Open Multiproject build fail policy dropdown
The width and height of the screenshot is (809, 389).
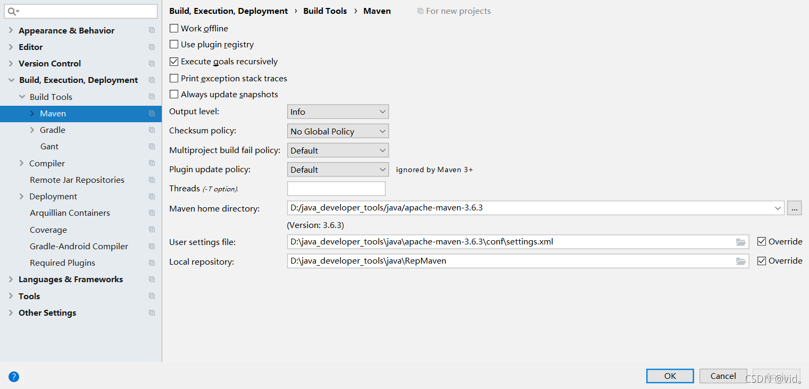click(338, 150)
